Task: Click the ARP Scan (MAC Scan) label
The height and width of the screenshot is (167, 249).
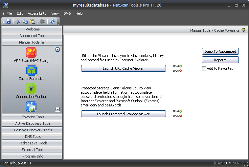Action: tap(31, 61)
